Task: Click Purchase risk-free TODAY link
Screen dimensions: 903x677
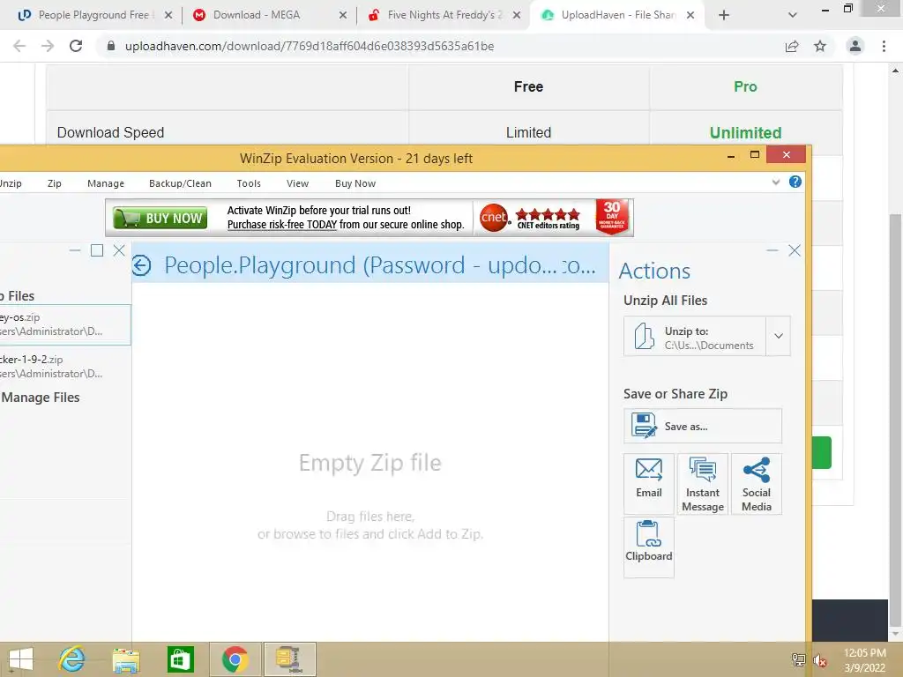Action: 282,225
